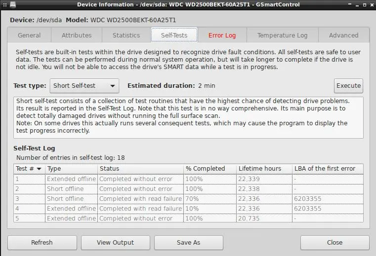Screen dimensions: 376x256
Task: Sort by LBA of the first error column
Action: (x=328, y=169)
